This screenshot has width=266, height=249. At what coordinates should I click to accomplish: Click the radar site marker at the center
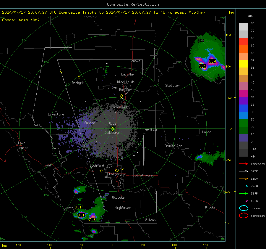click(x=113, y=129)
